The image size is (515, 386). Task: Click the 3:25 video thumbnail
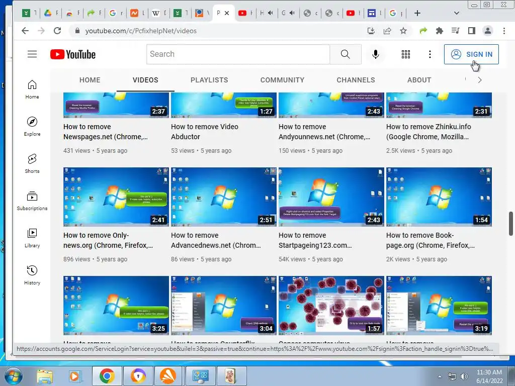pyautogui.click(x=116, y=306)
